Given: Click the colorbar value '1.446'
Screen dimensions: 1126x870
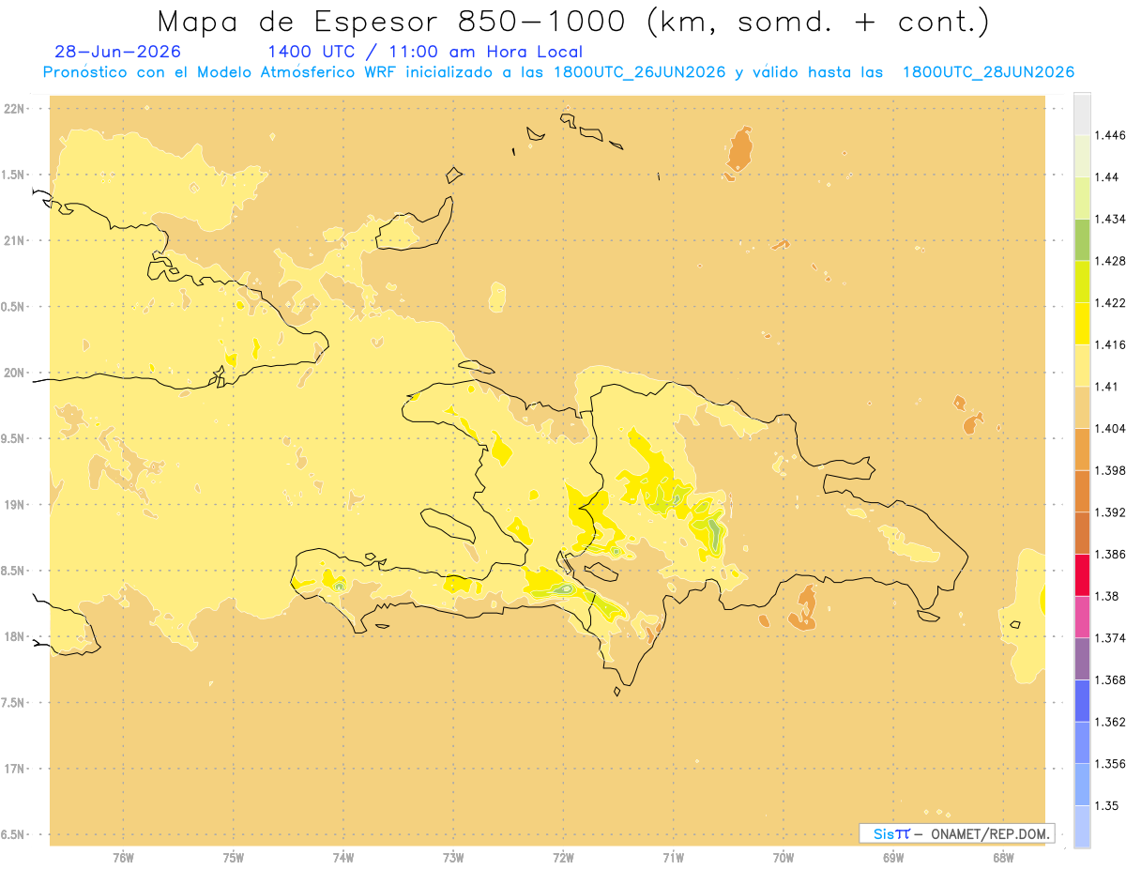Looking at the screenshot, I should [x=1109, y=135].
